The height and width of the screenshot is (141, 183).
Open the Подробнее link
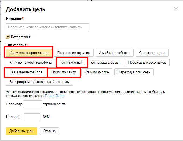click(x=54, y=96)
